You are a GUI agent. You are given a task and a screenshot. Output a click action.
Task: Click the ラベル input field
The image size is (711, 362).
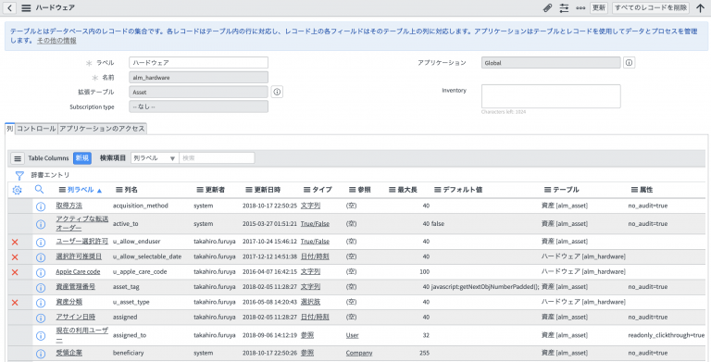[199, 63]
